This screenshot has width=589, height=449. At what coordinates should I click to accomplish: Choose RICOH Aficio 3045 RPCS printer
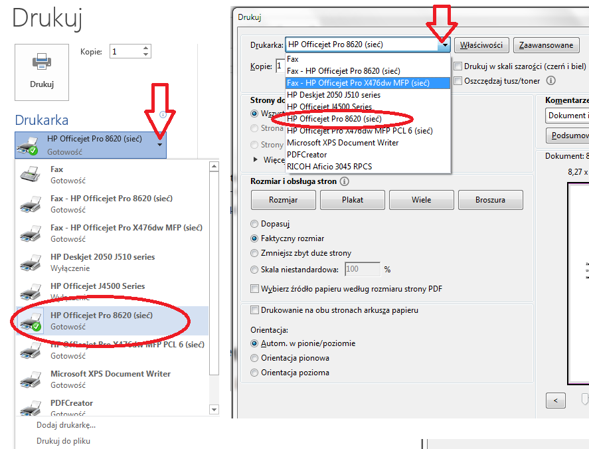pos(368,167)
